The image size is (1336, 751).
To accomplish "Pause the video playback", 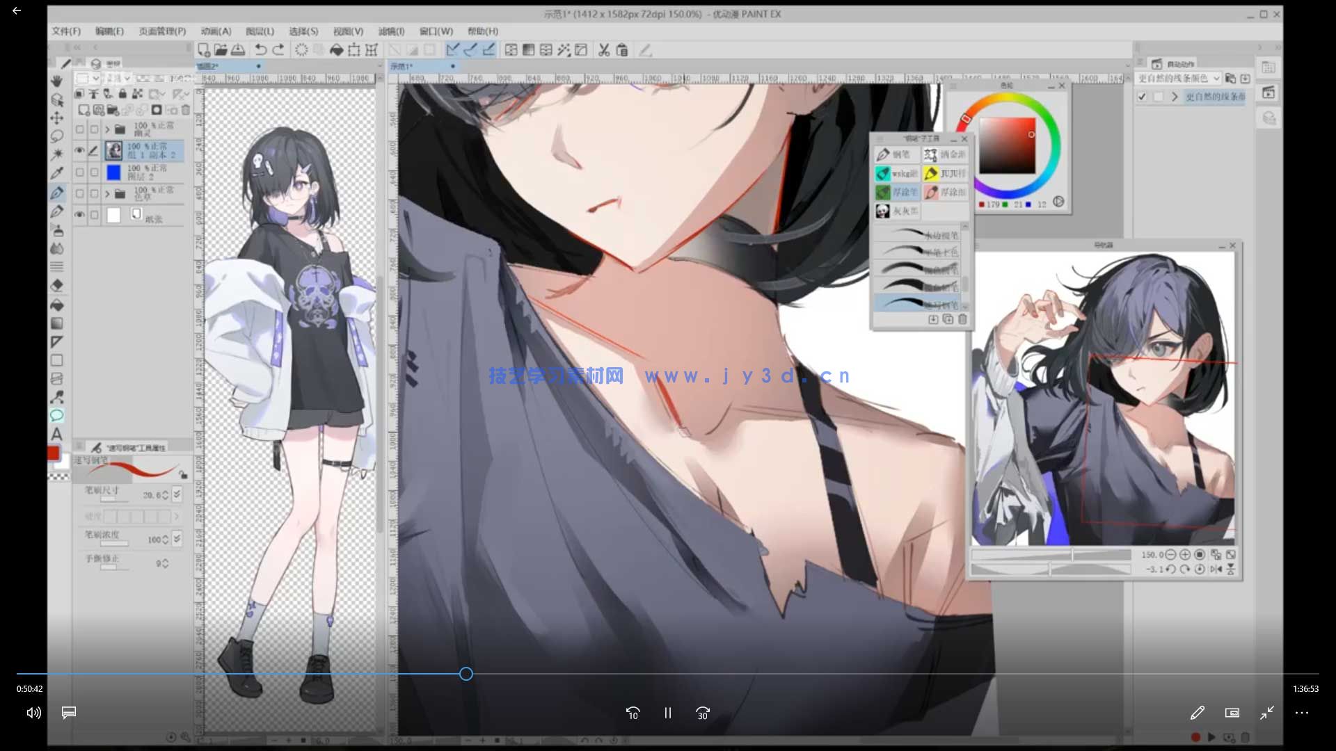I will point(667,713).
